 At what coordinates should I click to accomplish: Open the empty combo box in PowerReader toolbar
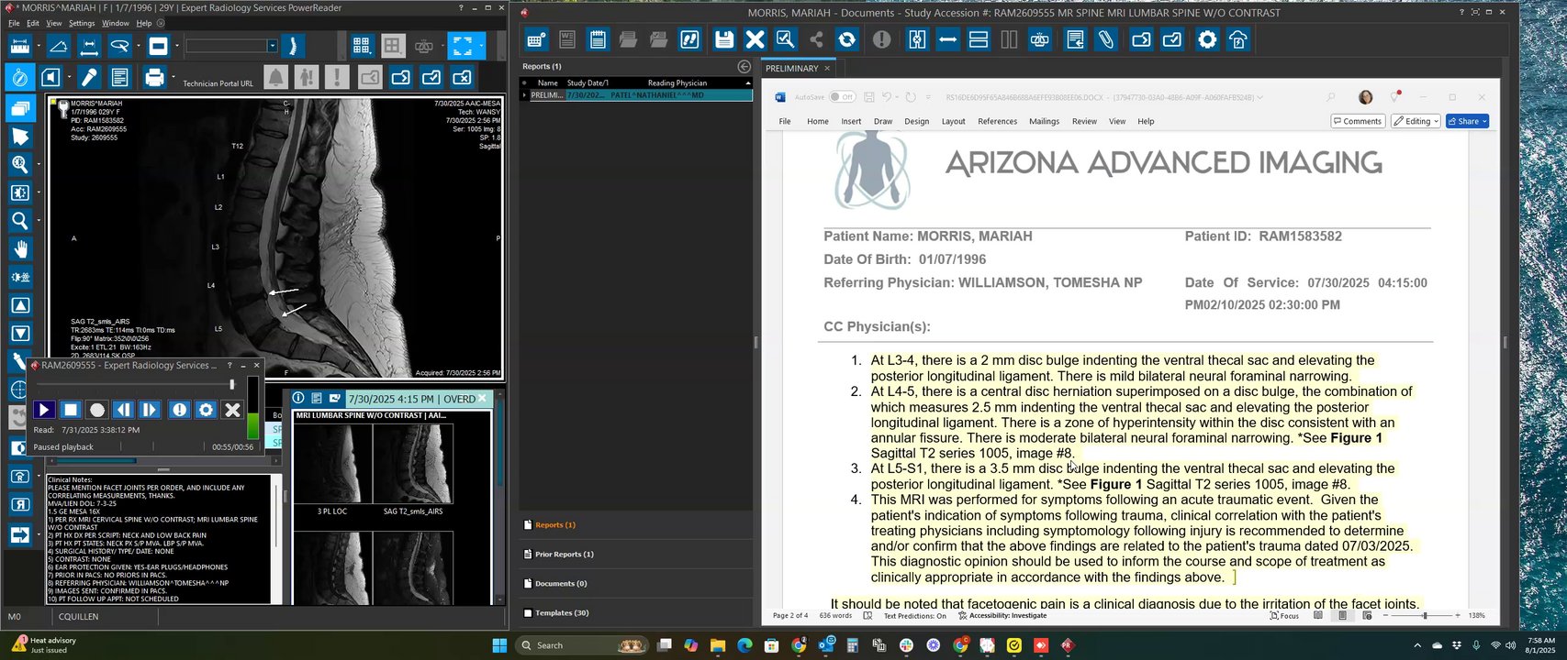(231, 46)
